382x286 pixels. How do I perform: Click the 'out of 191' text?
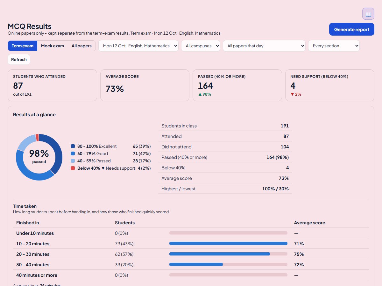tap(22, 94)
